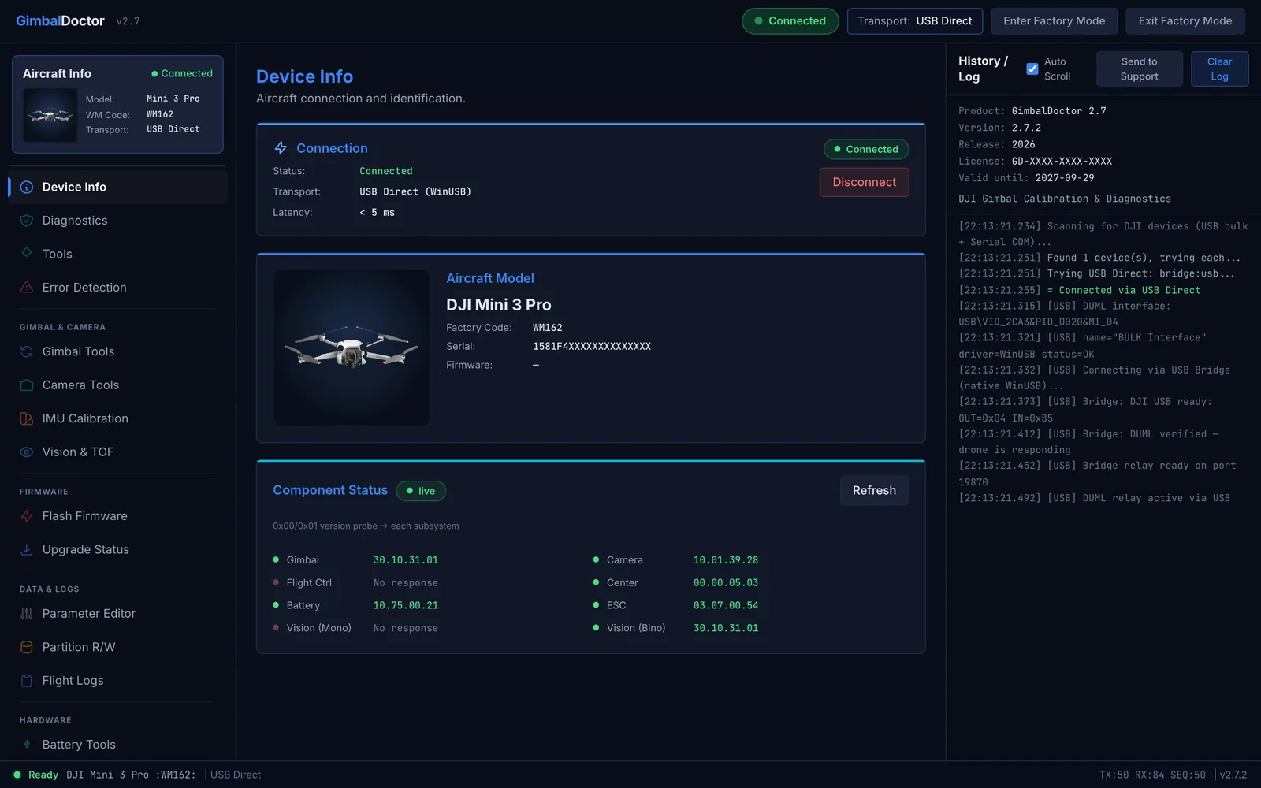The width and height of the screenshot is (1261, 788).
Task: Click the Device Info sidebar icon
Action: coord(27,188)
